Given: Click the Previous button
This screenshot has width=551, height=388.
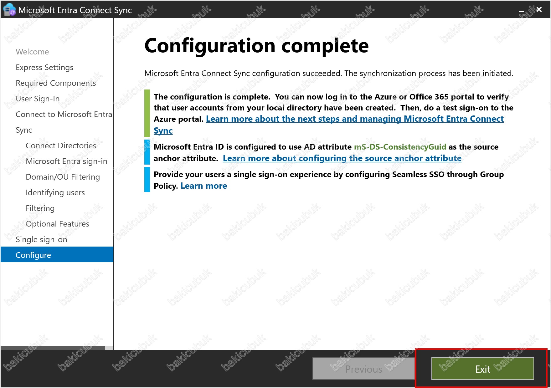Looking at the screenshot, I should click(x=364, y=369).
